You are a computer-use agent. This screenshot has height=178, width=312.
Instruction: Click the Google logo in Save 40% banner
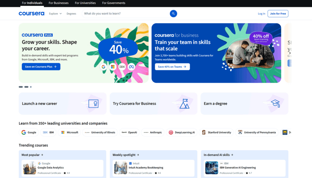pos(104,67)
